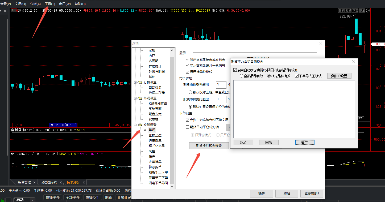
Task: Switch to the 综合管理 tab
Action: (x=24, y=182)
